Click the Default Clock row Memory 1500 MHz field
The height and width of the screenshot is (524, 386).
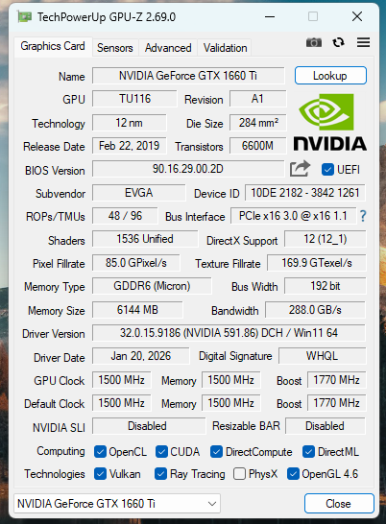pyautogui.click(x=230, y=403)
